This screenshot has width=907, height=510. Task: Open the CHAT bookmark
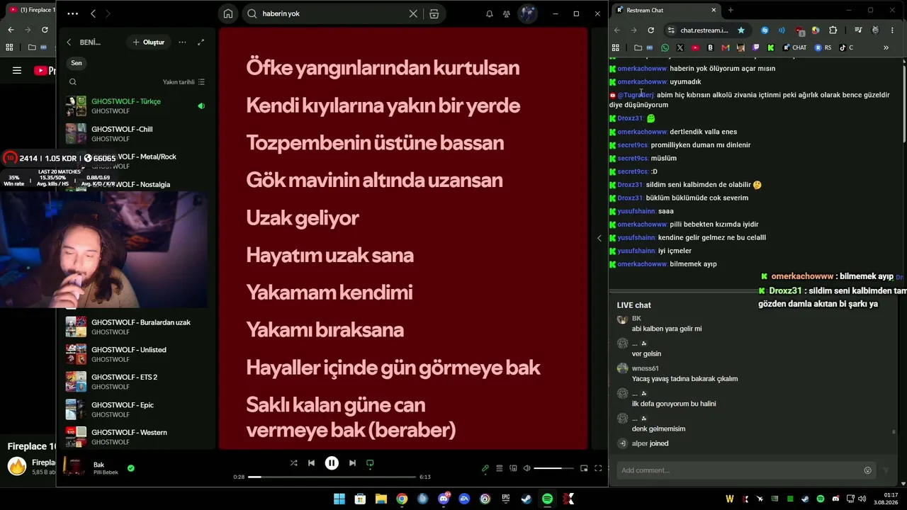tap(795, 48)
